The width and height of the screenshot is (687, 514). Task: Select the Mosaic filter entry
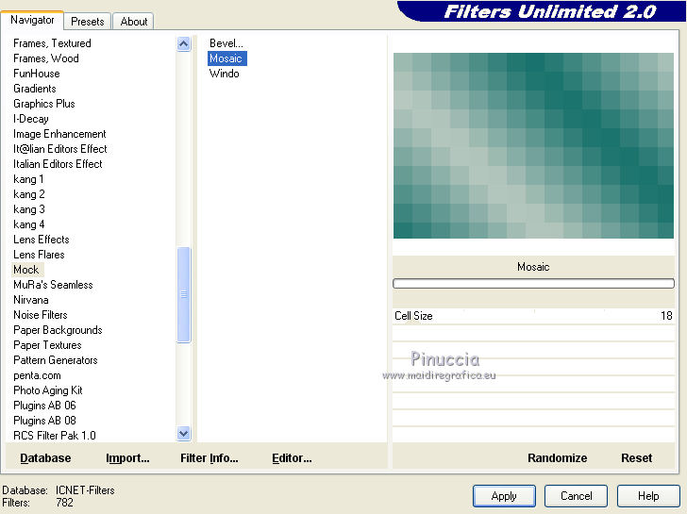pos(226,58)
